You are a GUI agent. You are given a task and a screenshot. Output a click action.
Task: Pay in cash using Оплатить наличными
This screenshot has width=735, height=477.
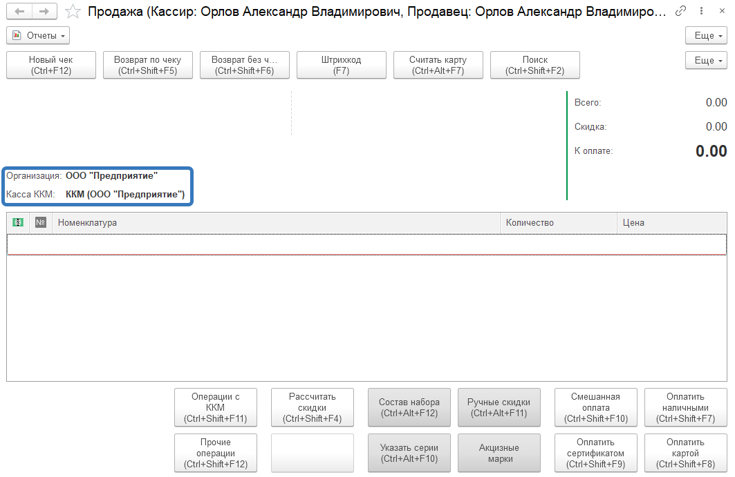685,407
